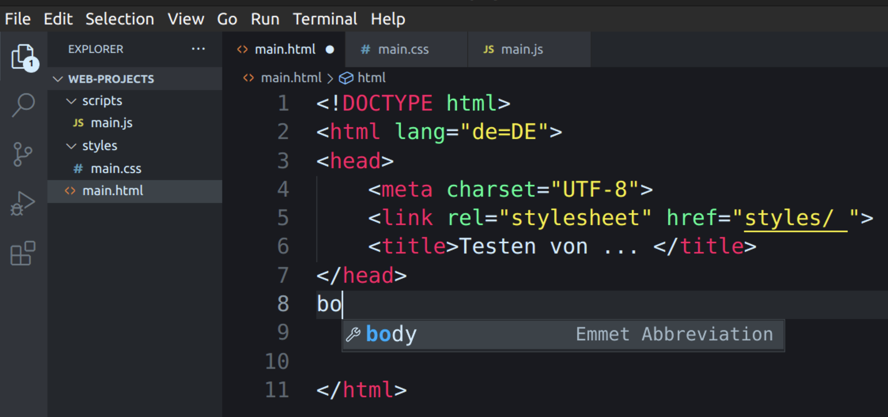The width and height of the screenshot is (888, 417).
Task: Click the opening <head> tag on line 3
Action: [355, 161]
